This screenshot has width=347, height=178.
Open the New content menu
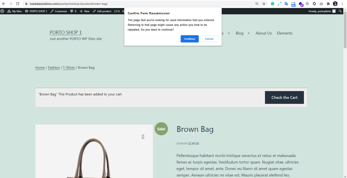[85, 11]
